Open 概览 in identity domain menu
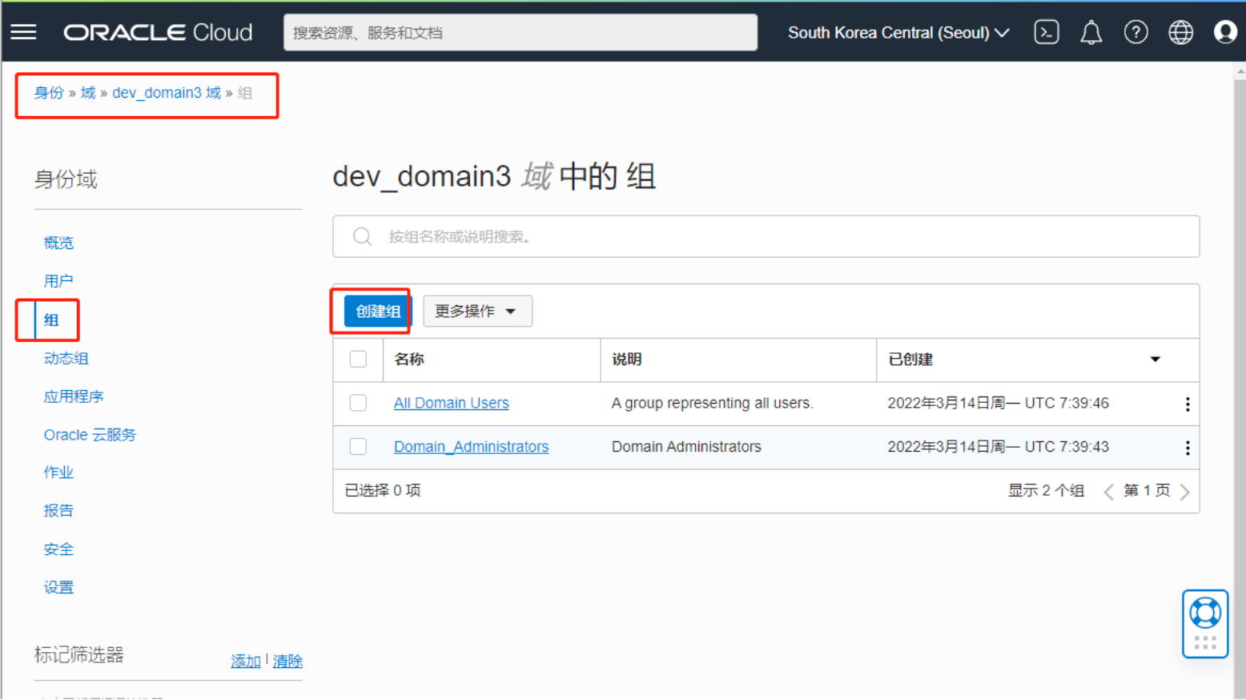The width and height of the screenshot is (1246, 700). coord(58,243)
